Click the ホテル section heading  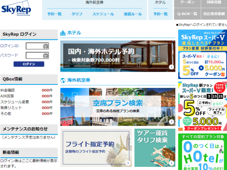point(74,33)
